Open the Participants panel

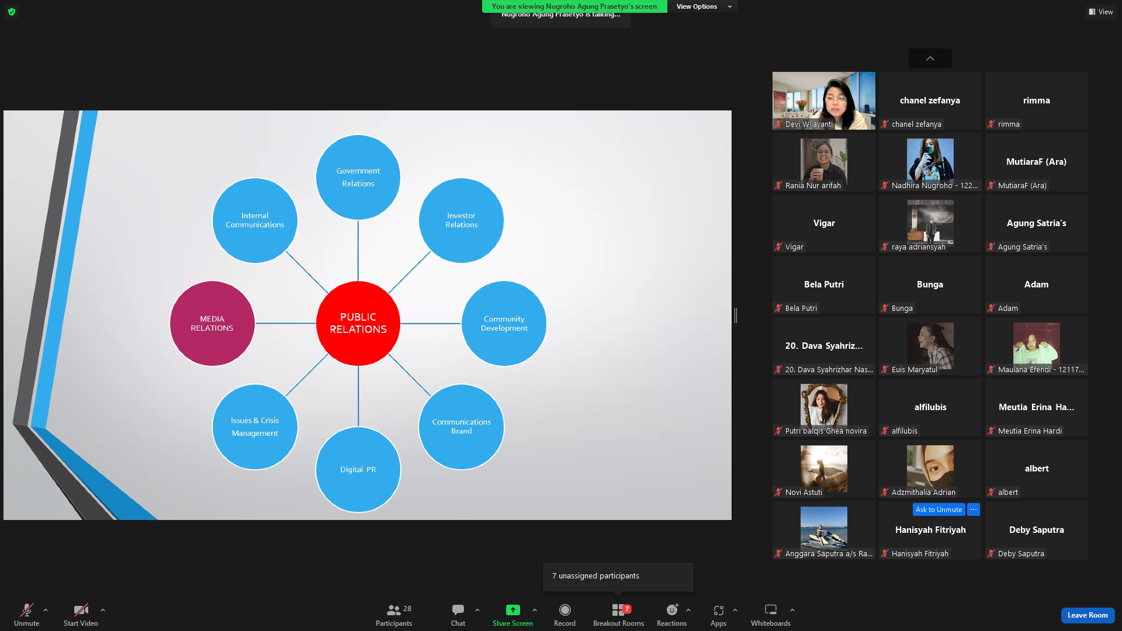pyautogui.click(x=394, y=615)
